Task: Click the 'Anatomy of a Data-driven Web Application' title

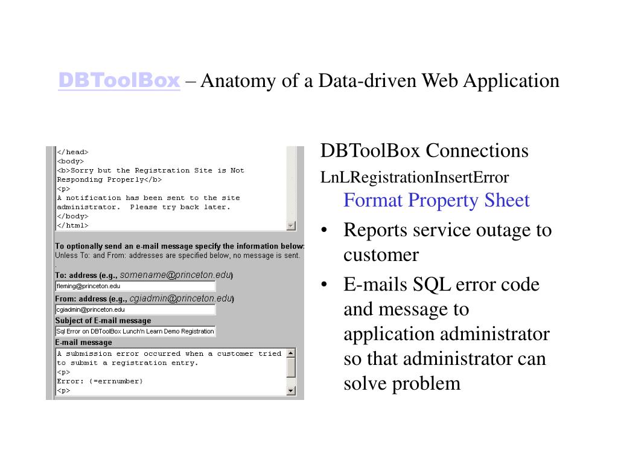Action: point(380,81)
